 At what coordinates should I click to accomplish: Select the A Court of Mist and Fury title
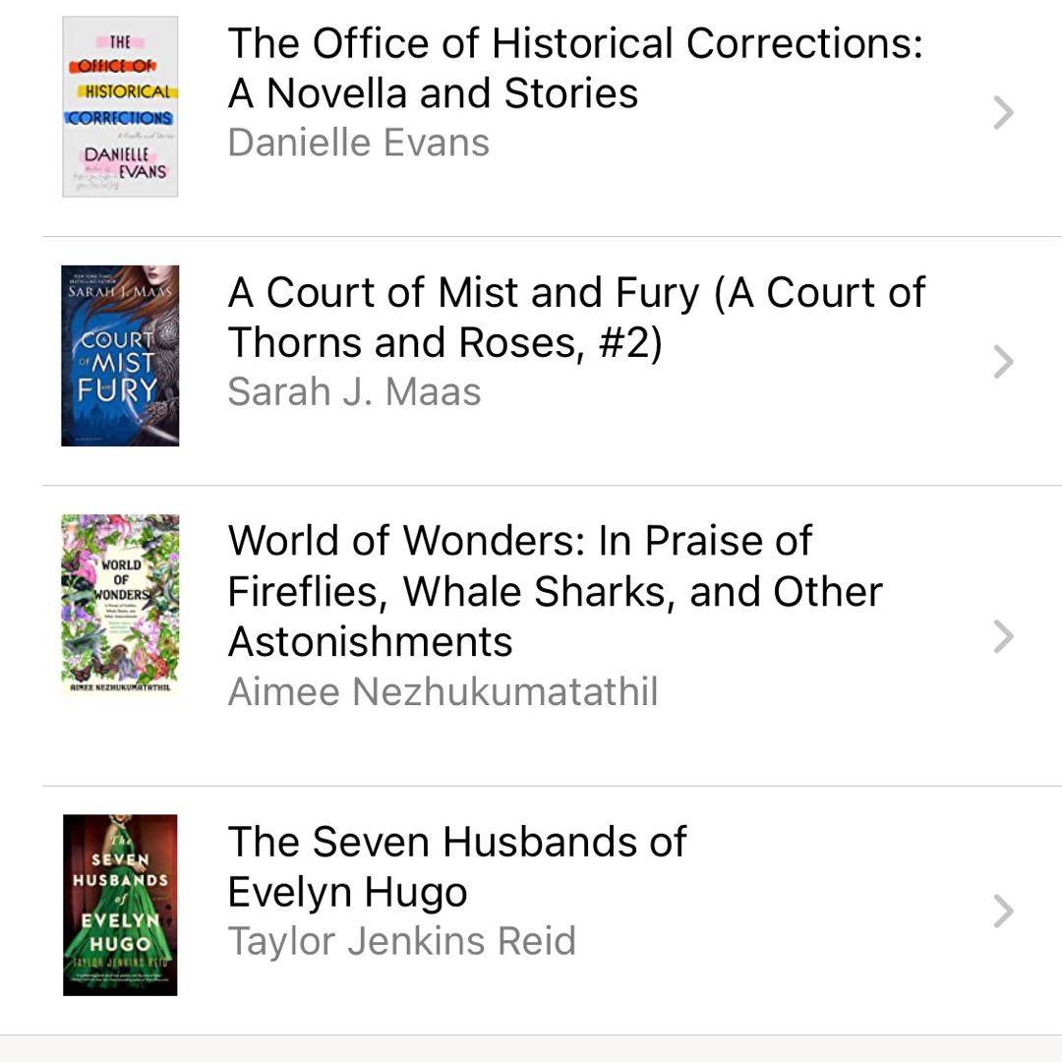[576, 293]
